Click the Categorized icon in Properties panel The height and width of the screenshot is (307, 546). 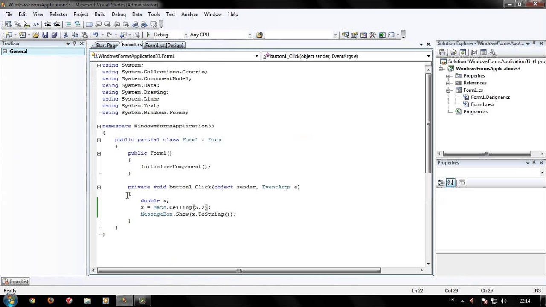point(441,182)
